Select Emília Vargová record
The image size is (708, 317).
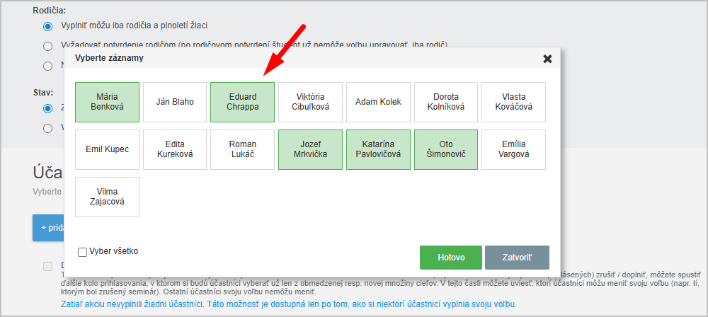click(513, 149)
